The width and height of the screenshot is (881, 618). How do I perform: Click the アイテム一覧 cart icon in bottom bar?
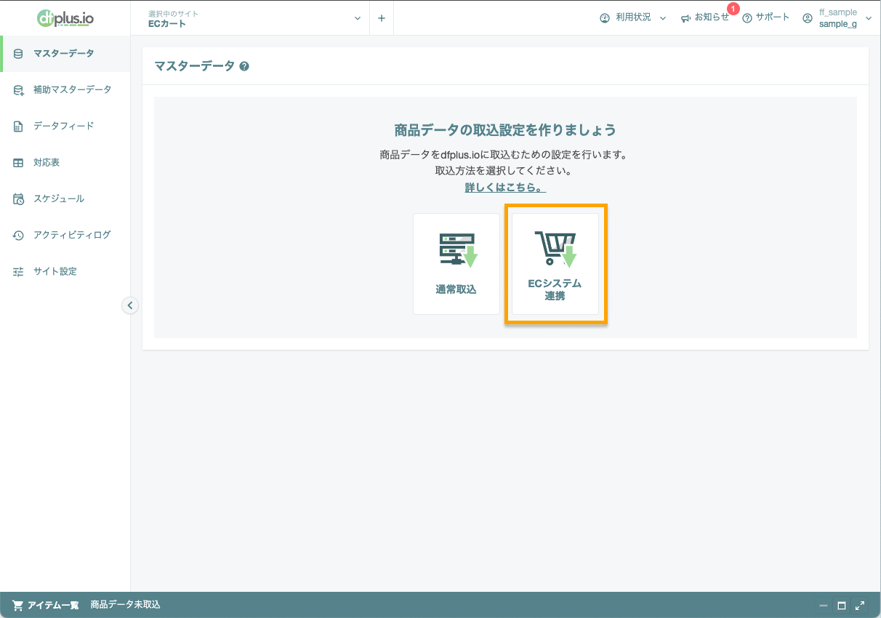[17, 605]
